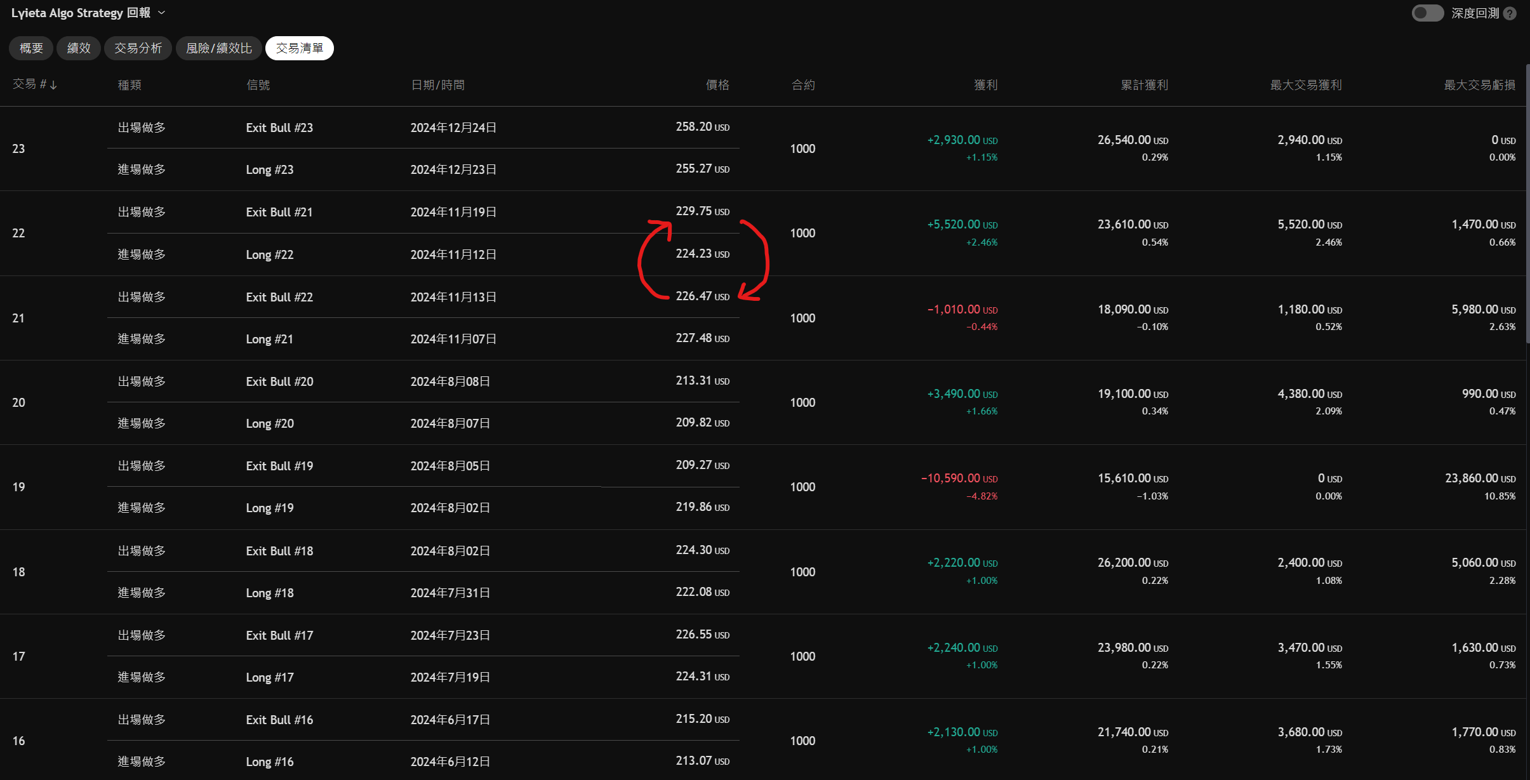Click the 日期/時間 column header

tap(437, 85)
